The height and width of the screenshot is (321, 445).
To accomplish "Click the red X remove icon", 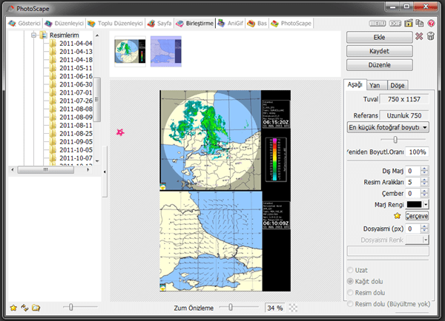I will point(419,36).
